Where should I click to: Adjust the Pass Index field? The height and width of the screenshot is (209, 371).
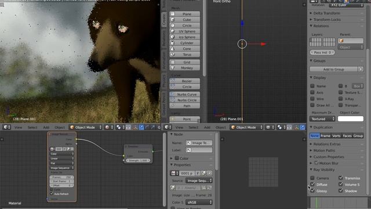tap(322, 52)
